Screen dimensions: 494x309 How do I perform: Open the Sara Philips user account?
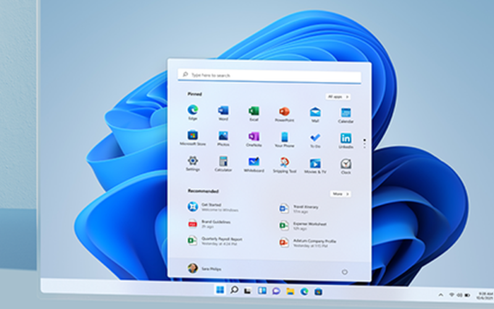[204, 269]
